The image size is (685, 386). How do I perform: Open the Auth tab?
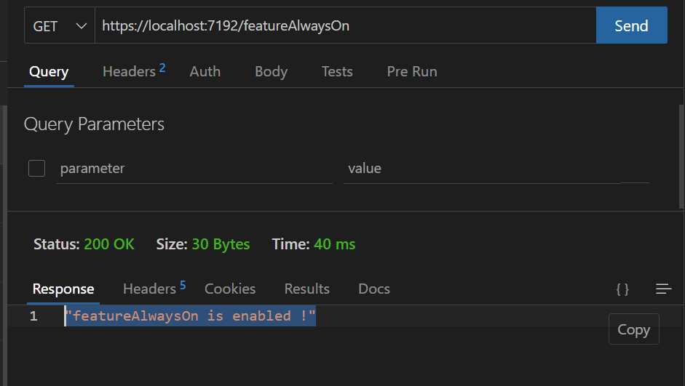[x=205, y=71]
